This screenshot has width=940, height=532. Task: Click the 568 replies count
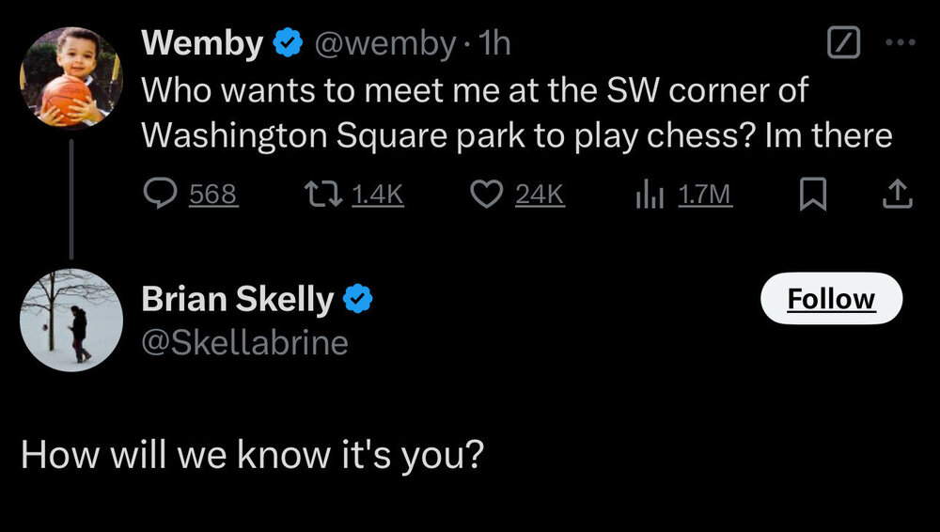tap(213, 194)
